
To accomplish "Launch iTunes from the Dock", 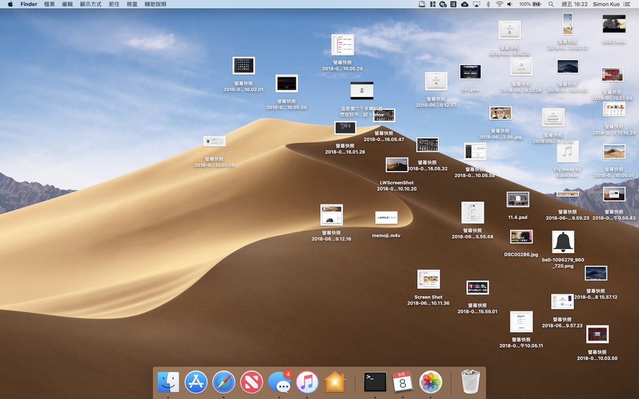I will 307,382.
